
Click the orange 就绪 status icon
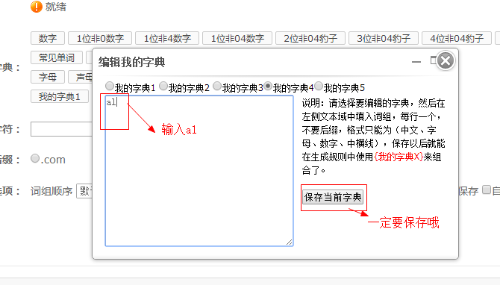tap(37, 7)
